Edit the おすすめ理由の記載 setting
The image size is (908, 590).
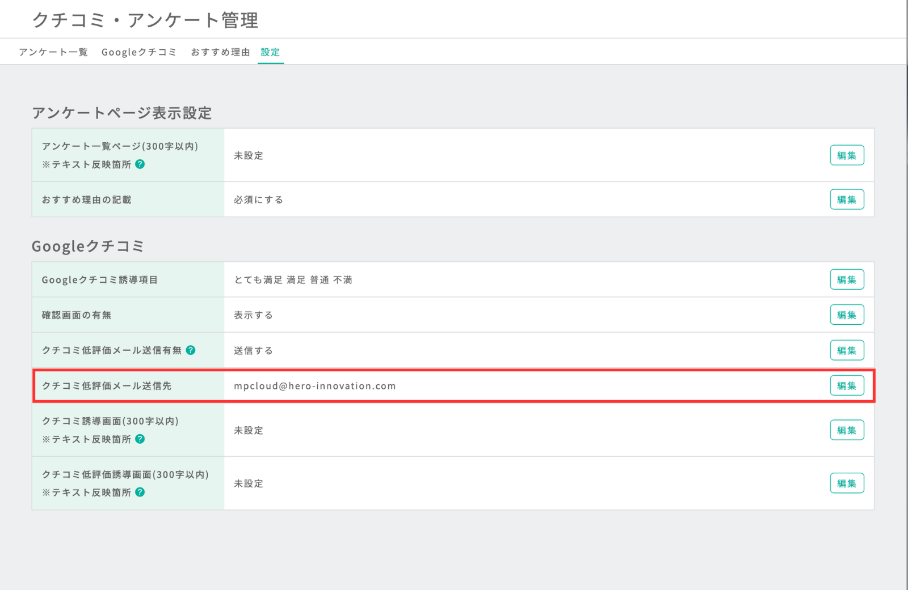[x=847, y=200]
